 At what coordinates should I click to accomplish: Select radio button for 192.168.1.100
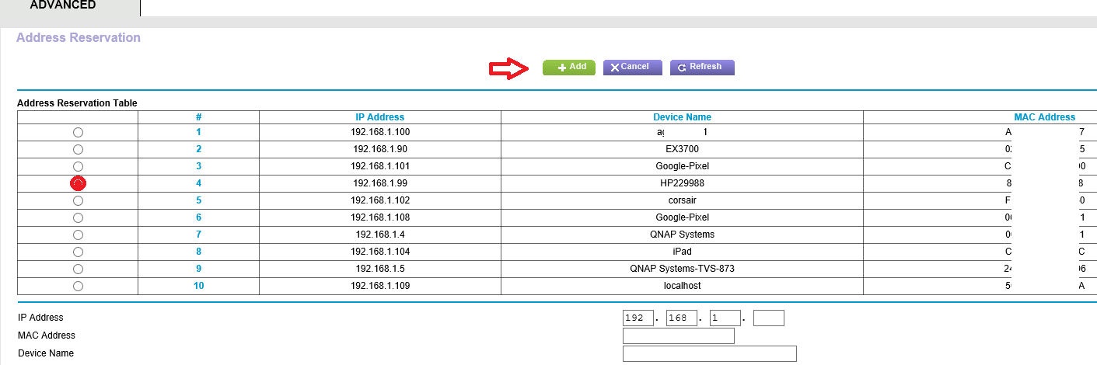tap(78, 132)
